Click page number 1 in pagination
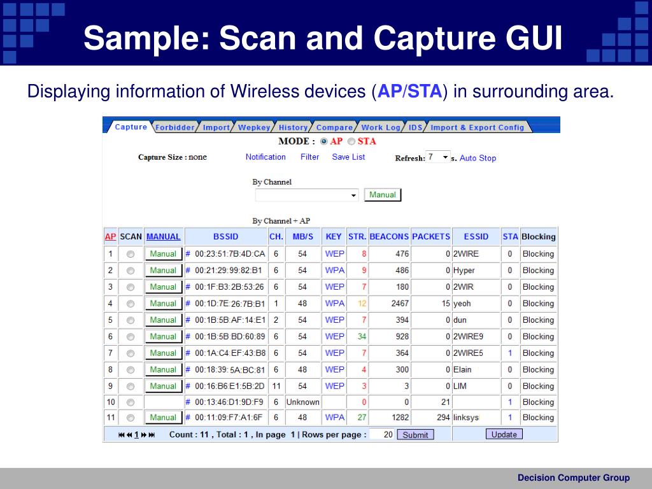 [x=136, y=434]
